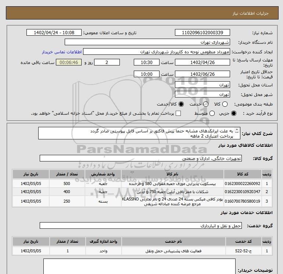The image size is (283, 274).
Task: Click the need number field 1102096102000339
Action: pyautogui.click(x=202, y=32)
